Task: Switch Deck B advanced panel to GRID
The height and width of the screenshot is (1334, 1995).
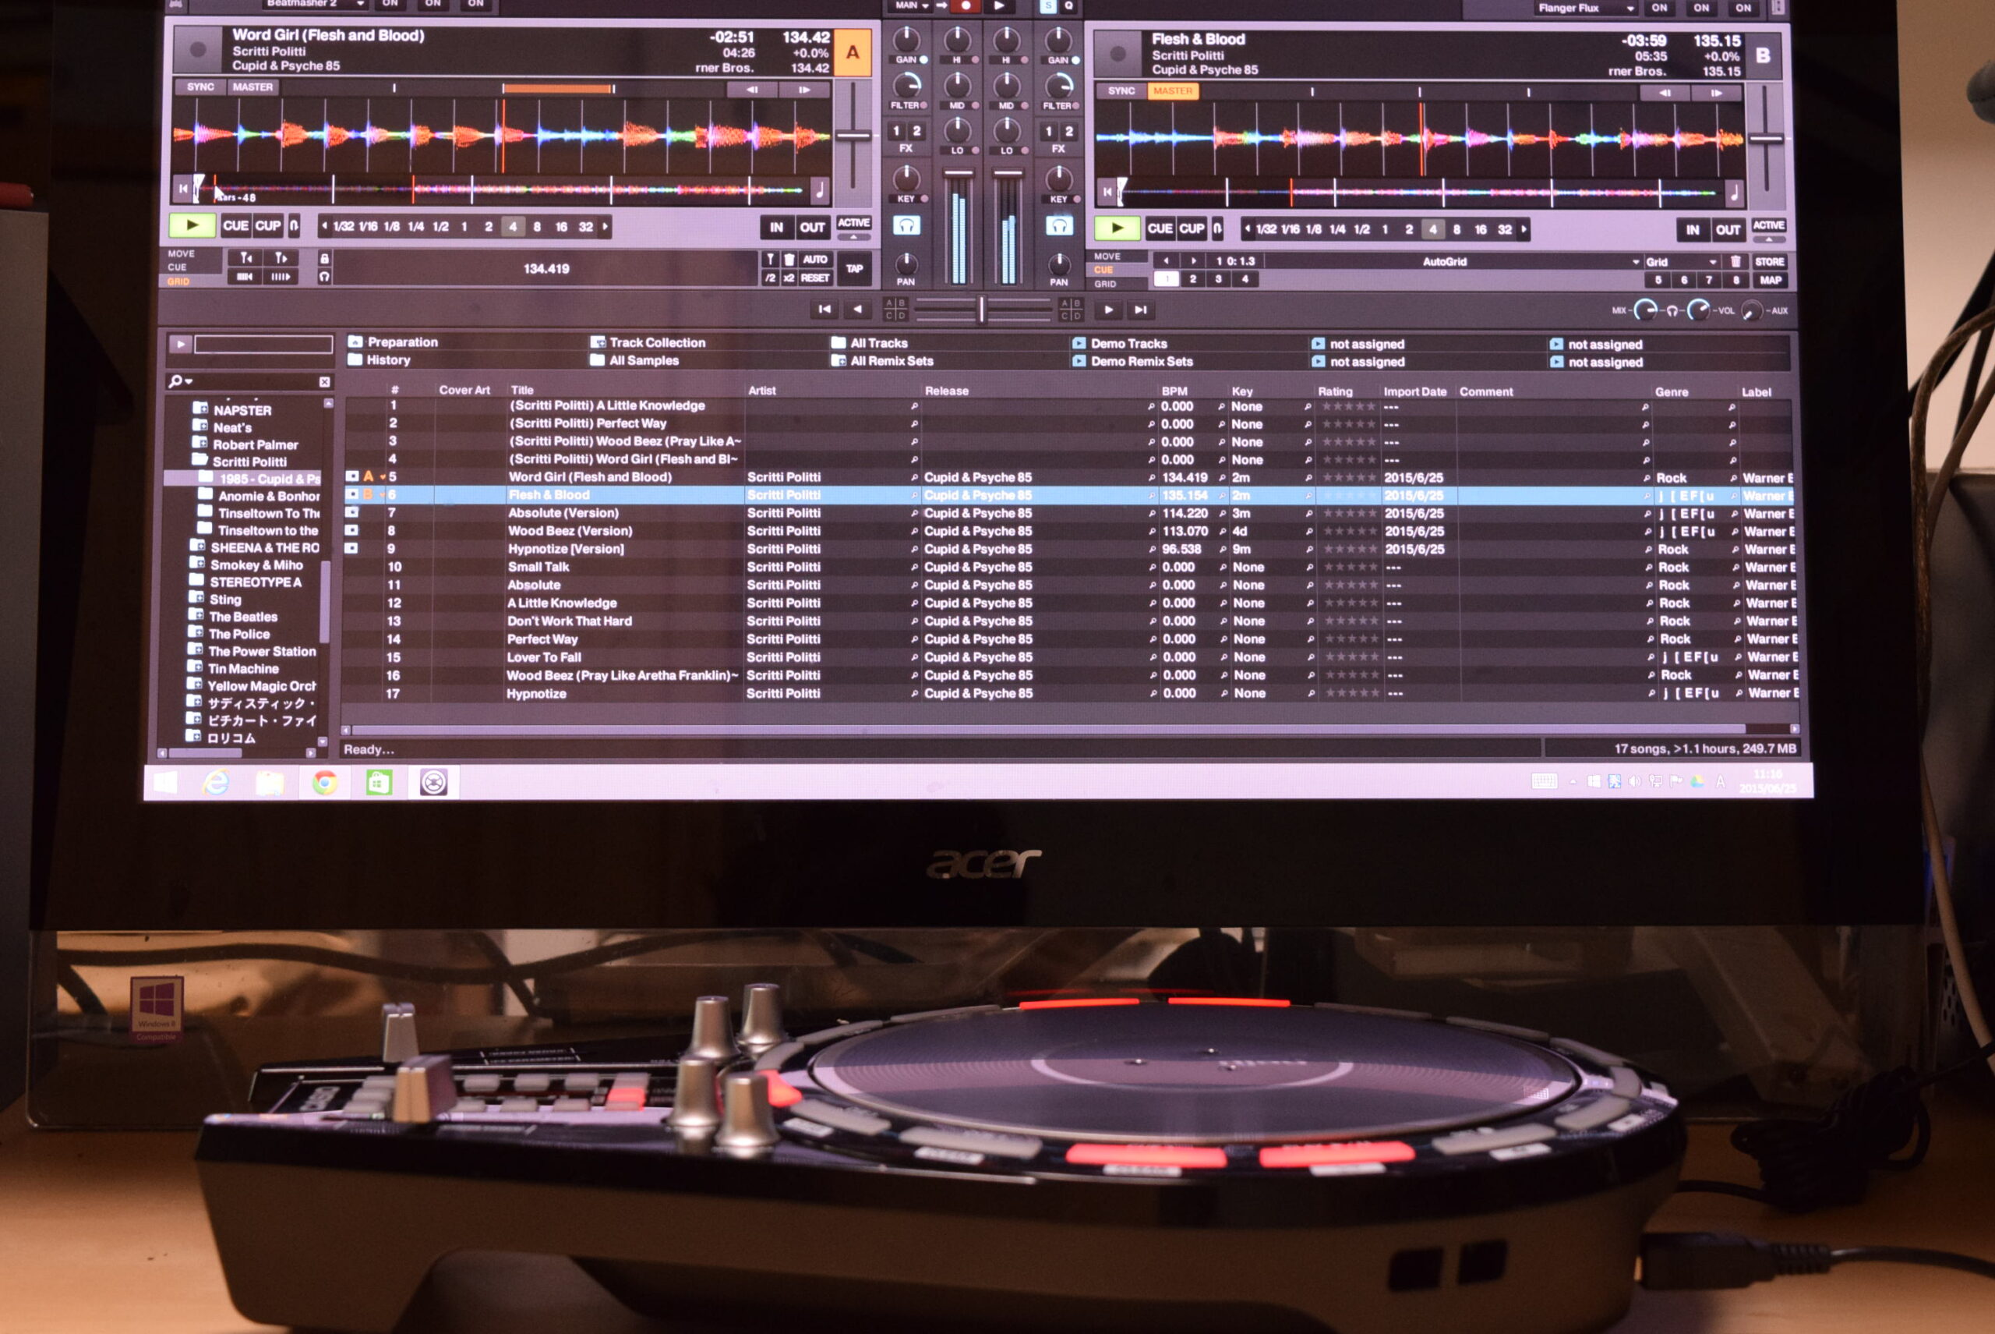Action: [1106, 284]
